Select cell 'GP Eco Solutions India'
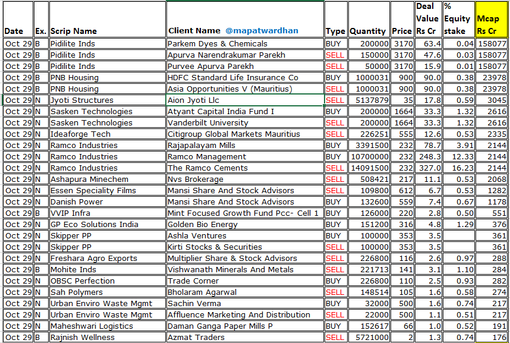This screenshot has height=343, width=510. pos(108,224)
